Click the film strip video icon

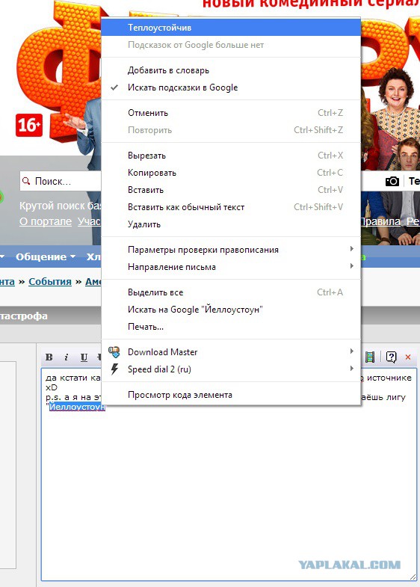coord(369,357)
